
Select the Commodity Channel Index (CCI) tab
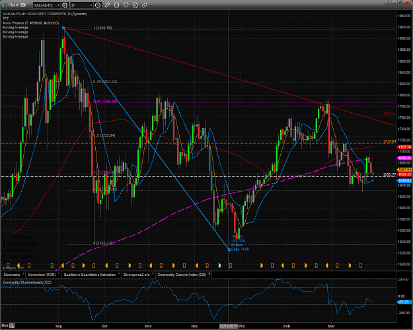[x=182, y=275]
